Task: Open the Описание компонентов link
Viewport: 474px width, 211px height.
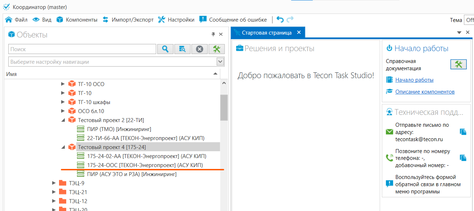Action: pyautogui.click(x=425, y=92)
